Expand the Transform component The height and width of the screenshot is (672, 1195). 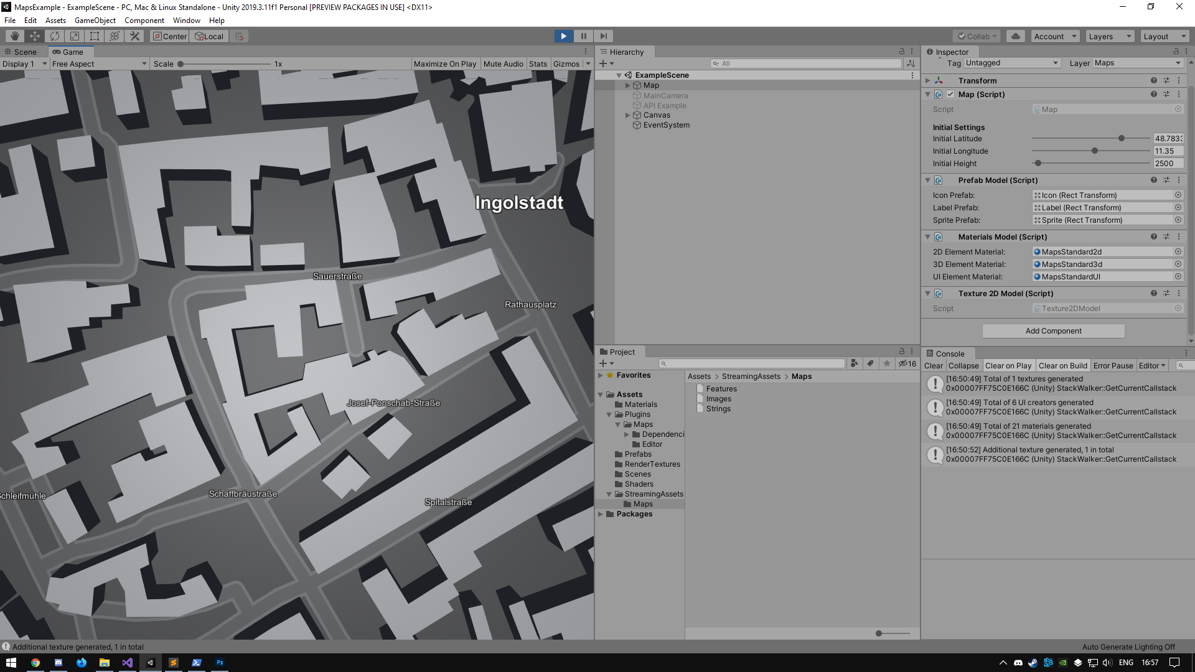[x=928, y=81]
